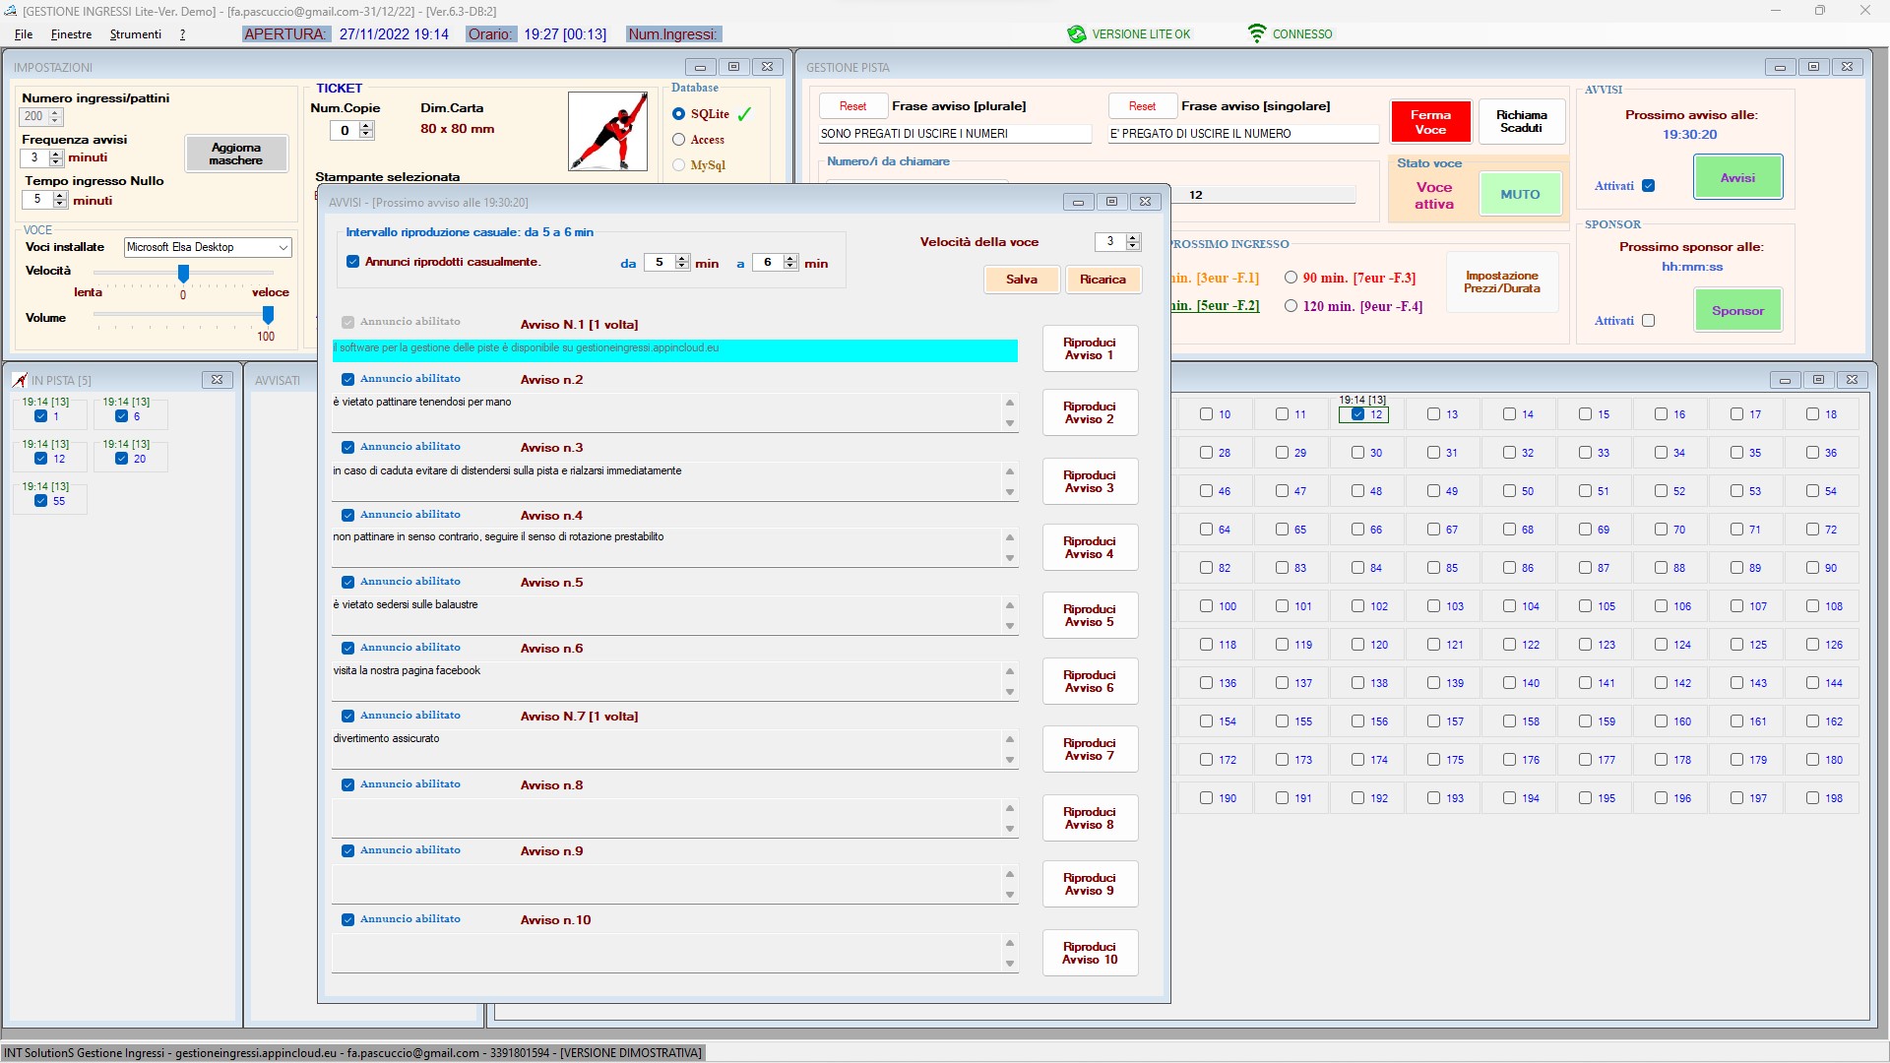Open the Finestre menu
This screenshot has height=1063, width=1890.
[x=71, y=34]
